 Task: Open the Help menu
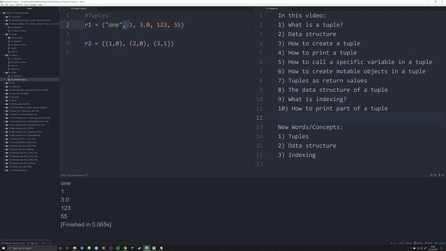[x=40, y=5]
